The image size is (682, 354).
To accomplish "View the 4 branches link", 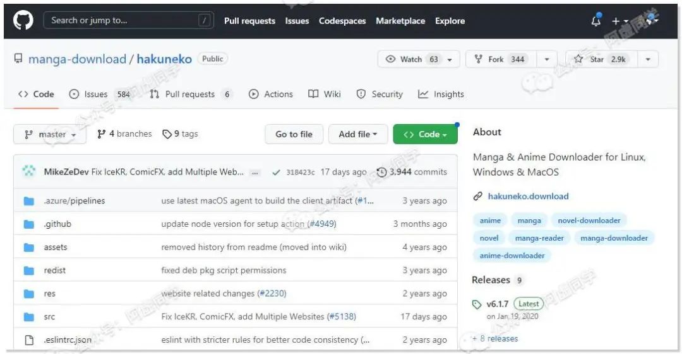I will point(124,134).
